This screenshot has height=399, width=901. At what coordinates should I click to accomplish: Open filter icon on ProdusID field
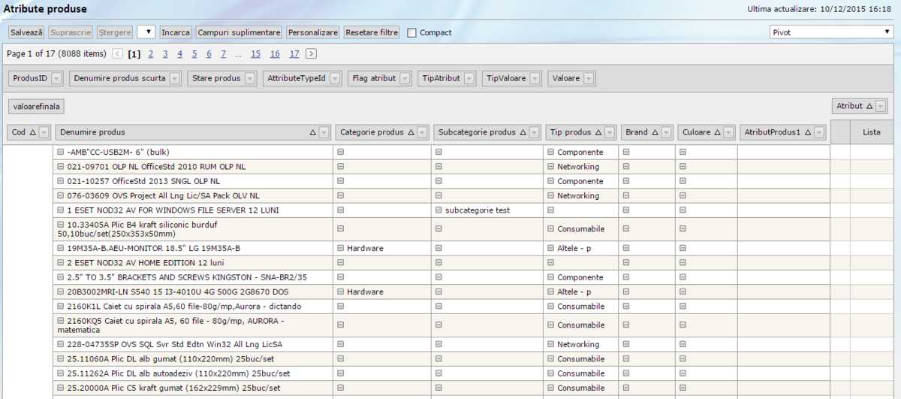pos(59,78)
